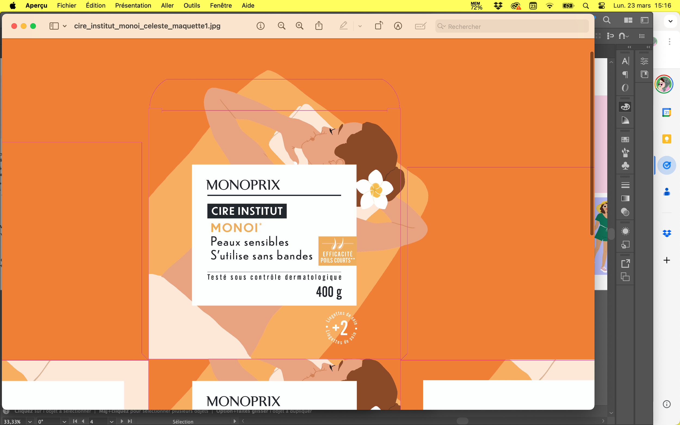
Task: Add more apps with plus button
Action: (x=666, y=260)
